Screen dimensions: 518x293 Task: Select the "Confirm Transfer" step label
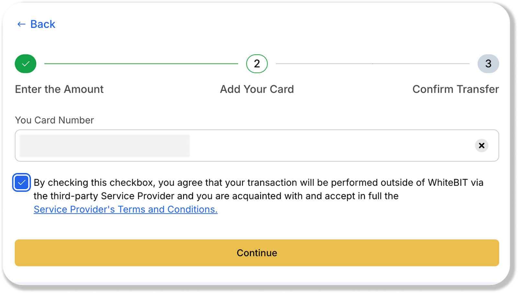455,89
